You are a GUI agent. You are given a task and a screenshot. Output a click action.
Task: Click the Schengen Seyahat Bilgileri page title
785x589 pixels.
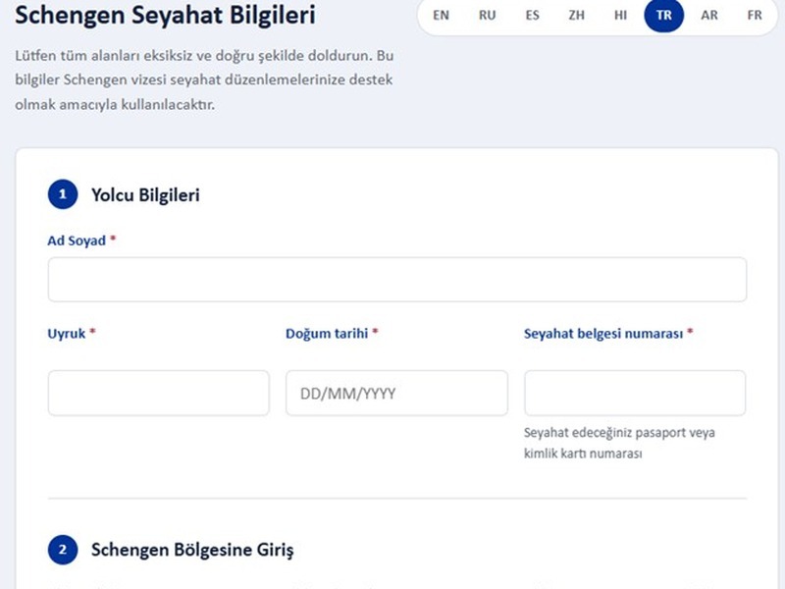pos(165,15)
